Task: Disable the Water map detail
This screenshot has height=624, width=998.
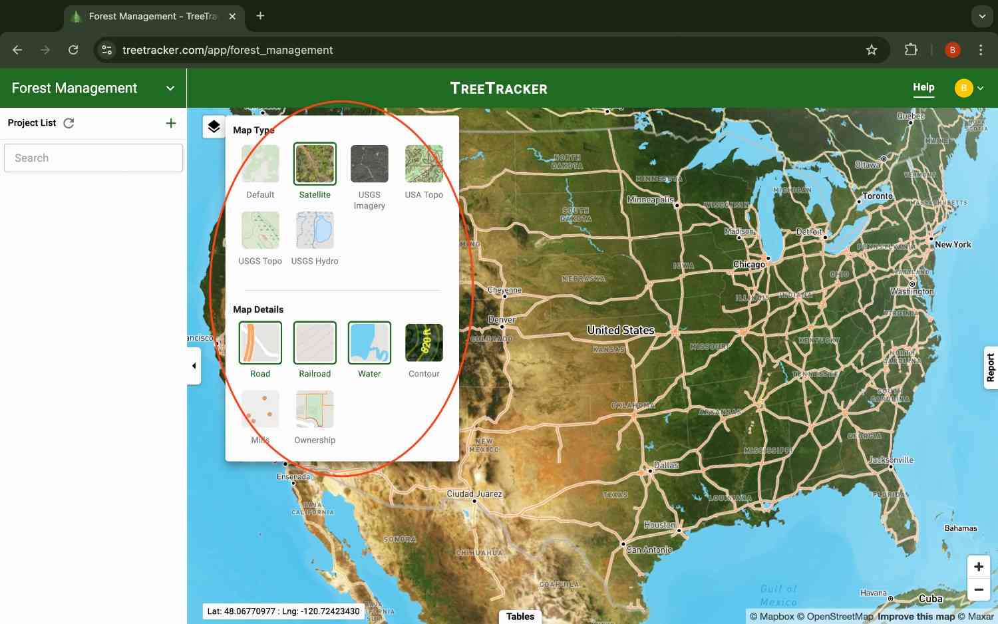Action: point(369,343)
